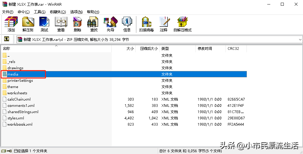The width and height of the screenshot is (303, 154).
Task: Sort by Name (名称) column header
Action: pos(56,49)
